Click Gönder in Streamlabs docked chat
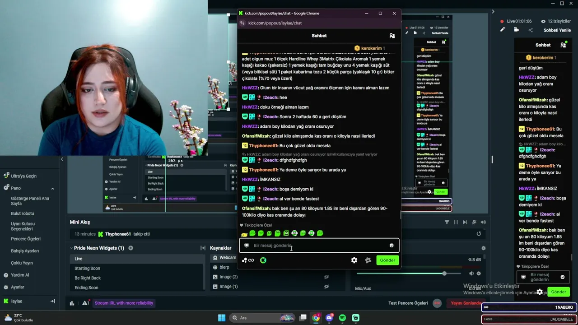The width and height of the screenshot is (578, 325). [x=559, y=292]
